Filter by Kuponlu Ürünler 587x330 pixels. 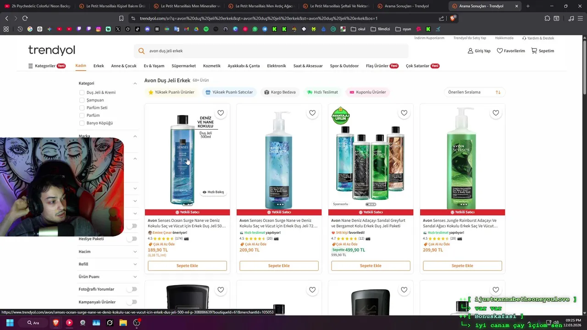pyautogui.click(x=367, y=92)
